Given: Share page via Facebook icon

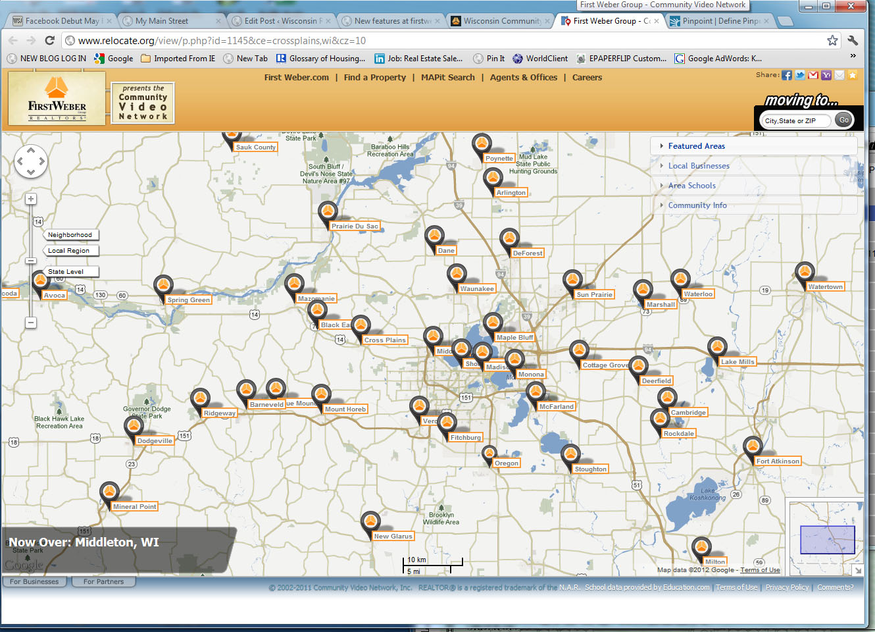Looking at the screenshot, I should coord(787,75).
